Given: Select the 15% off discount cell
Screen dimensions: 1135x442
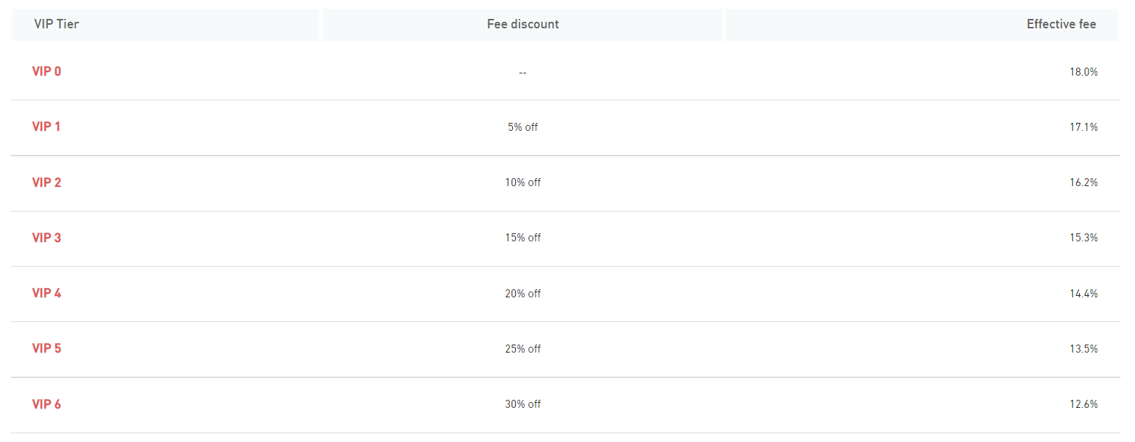Looking at the screenshot, I should point(523,238).
